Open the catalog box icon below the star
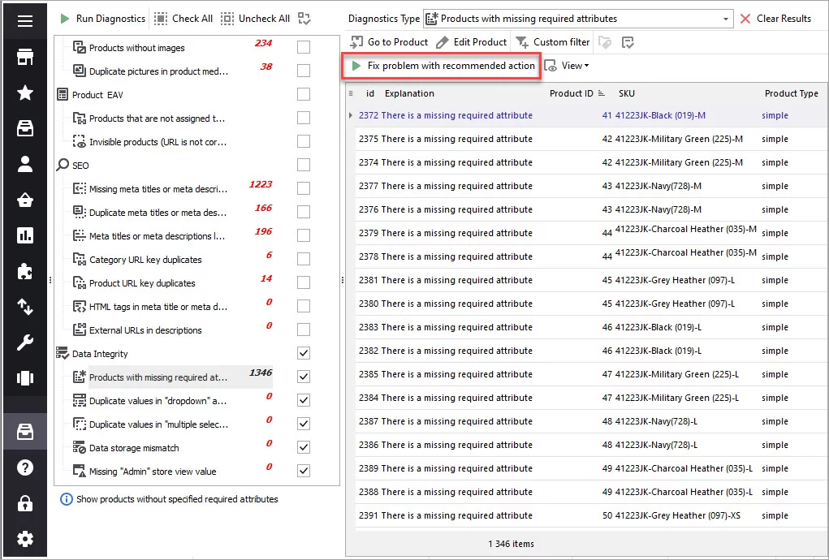Viewport: 829px width, 560px height. (25, 128)
